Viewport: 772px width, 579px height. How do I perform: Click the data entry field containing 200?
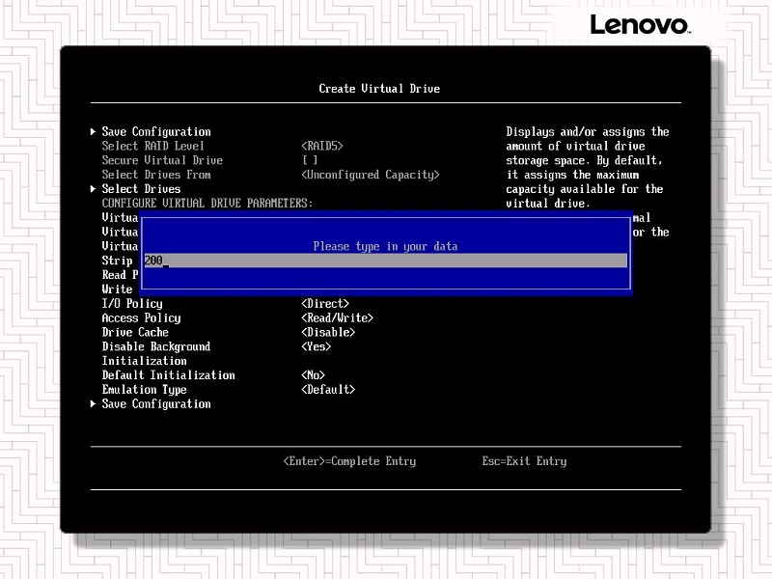pyautogui.click(x=385, y=262)
